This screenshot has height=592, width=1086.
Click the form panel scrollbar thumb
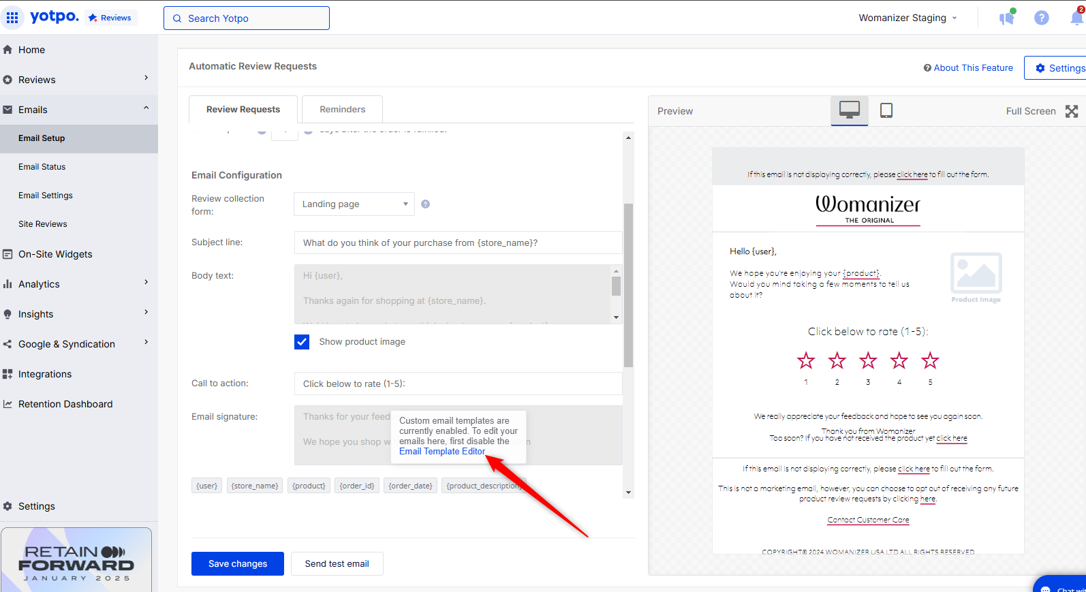coord(628,285)
